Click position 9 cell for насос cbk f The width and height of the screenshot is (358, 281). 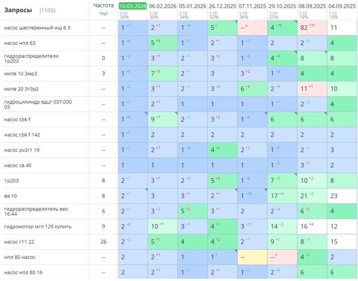pos(163,119)
